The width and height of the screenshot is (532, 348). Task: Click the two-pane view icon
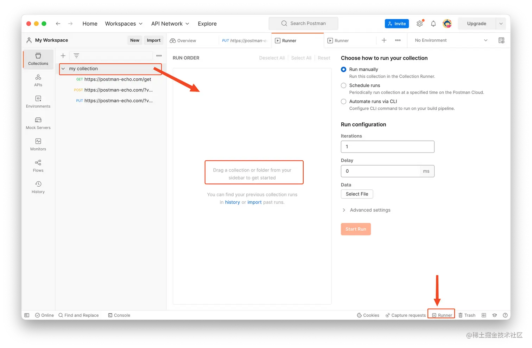[x=484, y=315]
